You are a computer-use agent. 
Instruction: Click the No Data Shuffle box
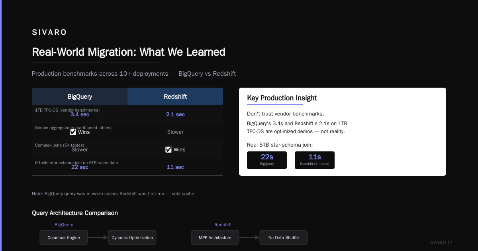[284, 237]
